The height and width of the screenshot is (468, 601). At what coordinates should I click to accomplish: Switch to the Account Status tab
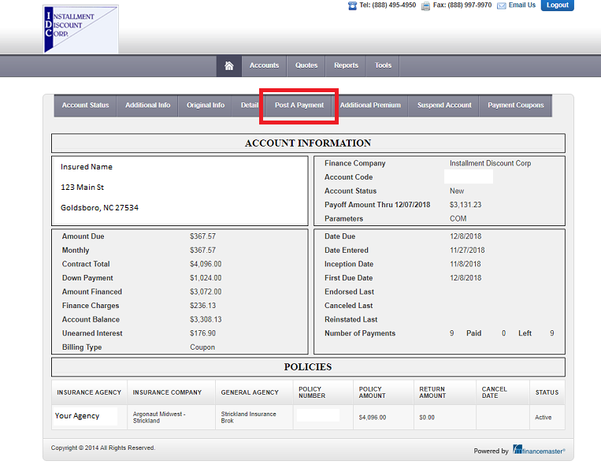[x=86, y=105]
